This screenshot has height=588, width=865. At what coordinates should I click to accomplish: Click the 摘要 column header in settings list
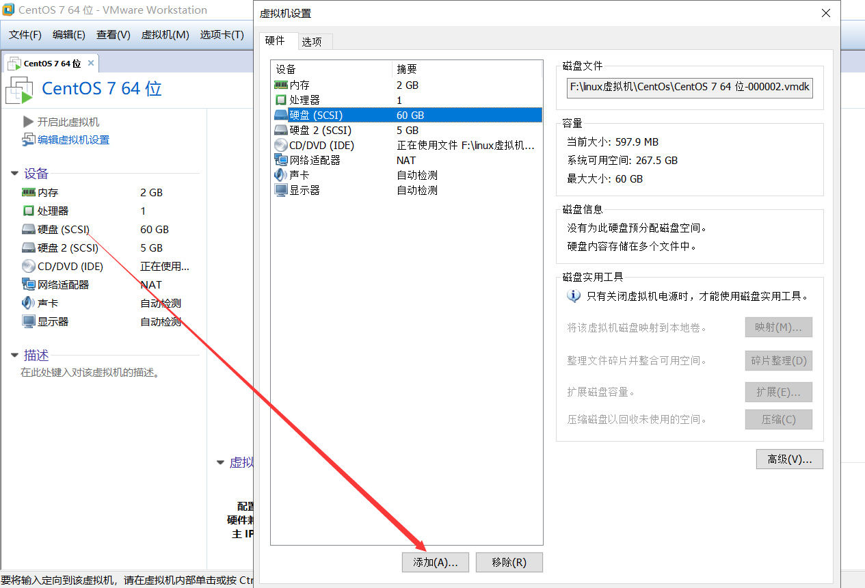click(x=468, y=69)
